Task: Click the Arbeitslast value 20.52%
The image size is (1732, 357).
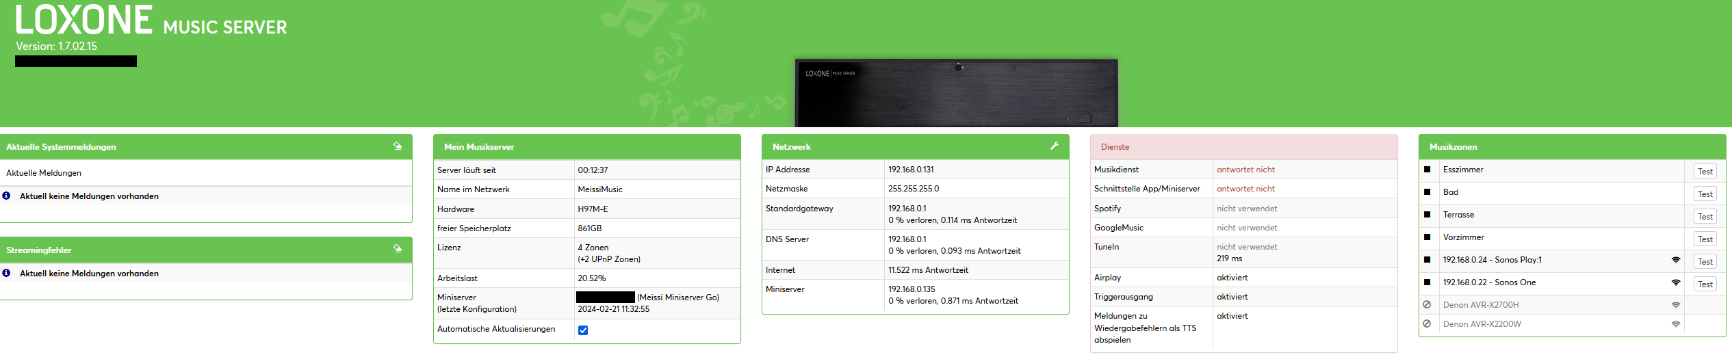Action: pyautogui.click(x=592, y=278)
